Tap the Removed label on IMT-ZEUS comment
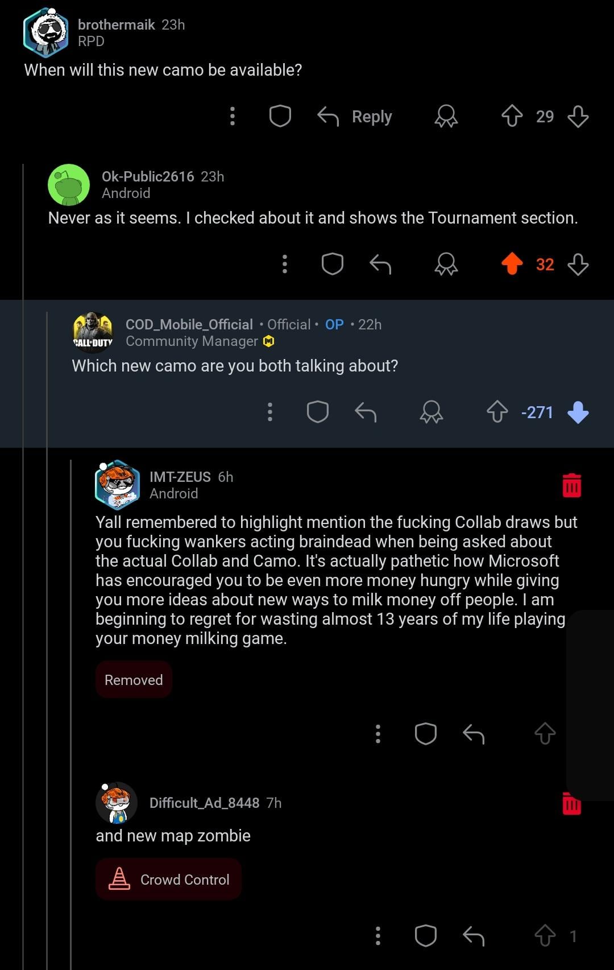 (x=134, y=680)
